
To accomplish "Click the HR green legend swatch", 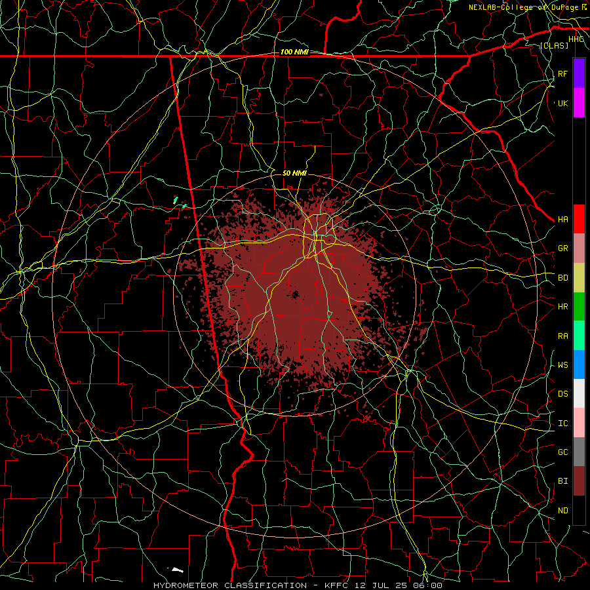I will (579, 306).
